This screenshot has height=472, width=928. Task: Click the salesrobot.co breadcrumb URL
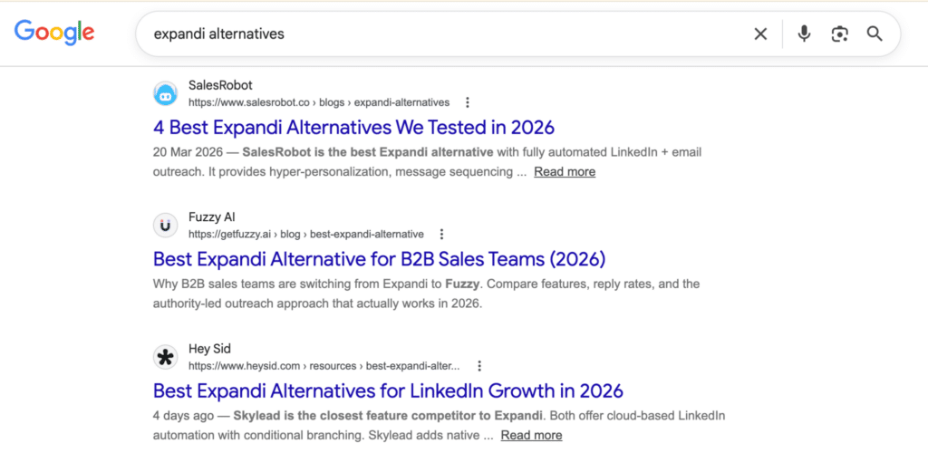pos(319,102)
